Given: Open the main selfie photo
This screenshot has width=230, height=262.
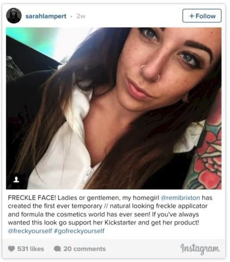Looking at the screenshot, I should (114, 108).
